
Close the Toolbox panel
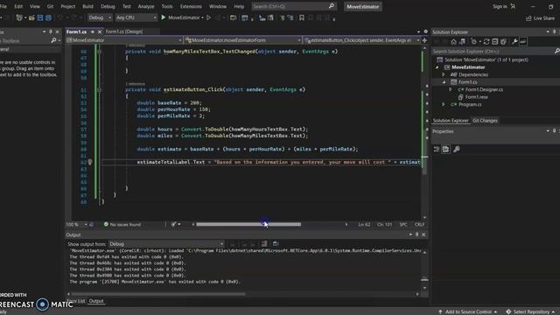[57, 31]
